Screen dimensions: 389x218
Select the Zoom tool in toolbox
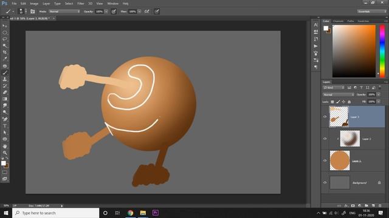(5, 153)
